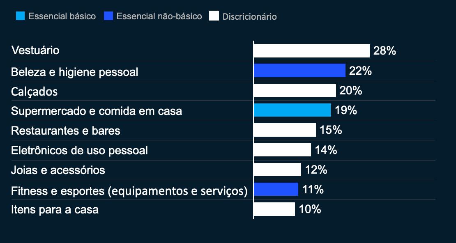The height and width of the screenshot is (243, 456).
Task: Select the Supermercado e comida em casa bar
Action: tap(292, 110)
